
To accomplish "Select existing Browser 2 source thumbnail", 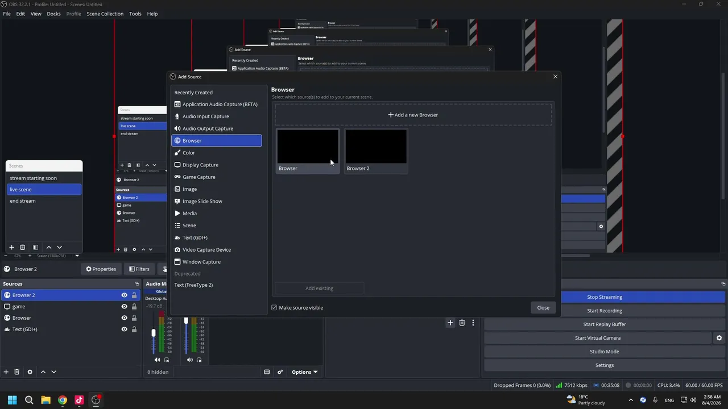I will click(x=376, y=151).
